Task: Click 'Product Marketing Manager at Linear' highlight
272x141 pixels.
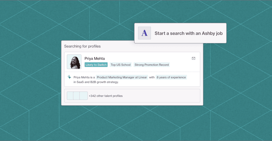Action: coord(122,77)
